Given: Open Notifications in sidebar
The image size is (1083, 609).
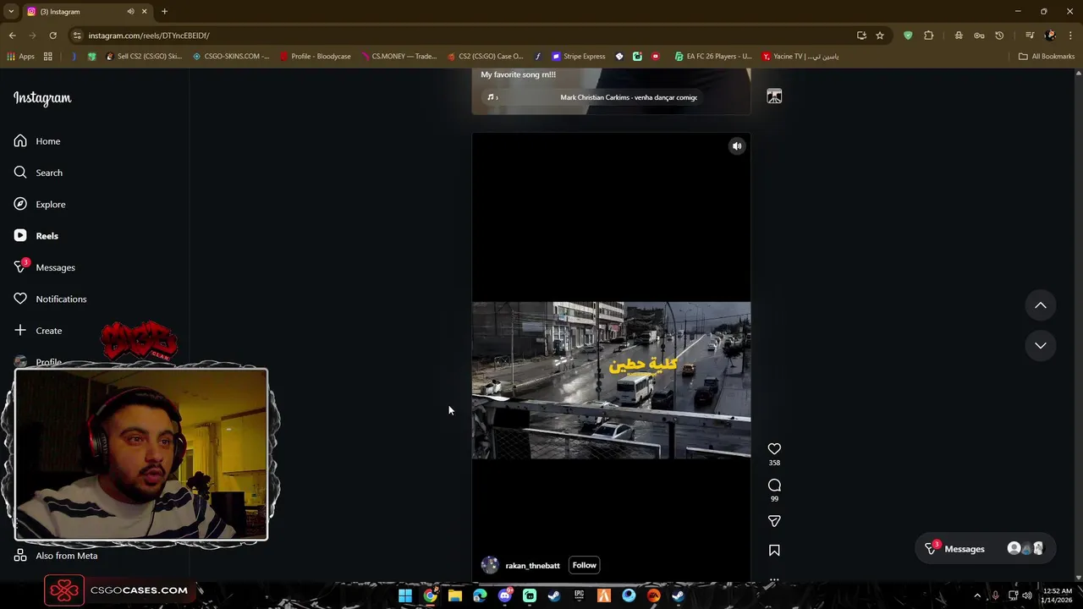Looking at the screenshot, I should pyautogui.click(x=50, y=299).
